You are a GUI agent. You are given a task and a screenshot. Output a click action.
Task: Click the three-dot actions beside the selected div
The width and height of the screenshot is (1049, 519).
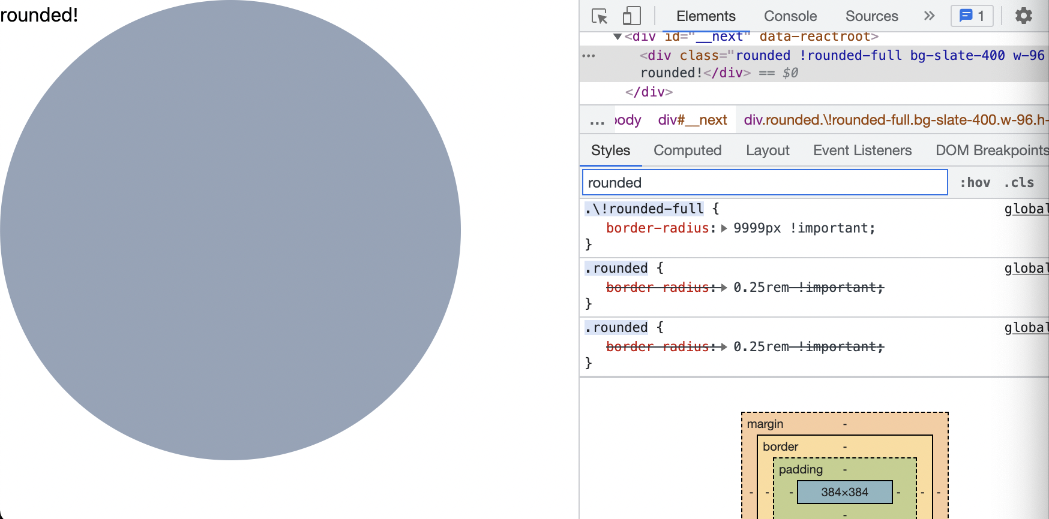coord(589,56)
